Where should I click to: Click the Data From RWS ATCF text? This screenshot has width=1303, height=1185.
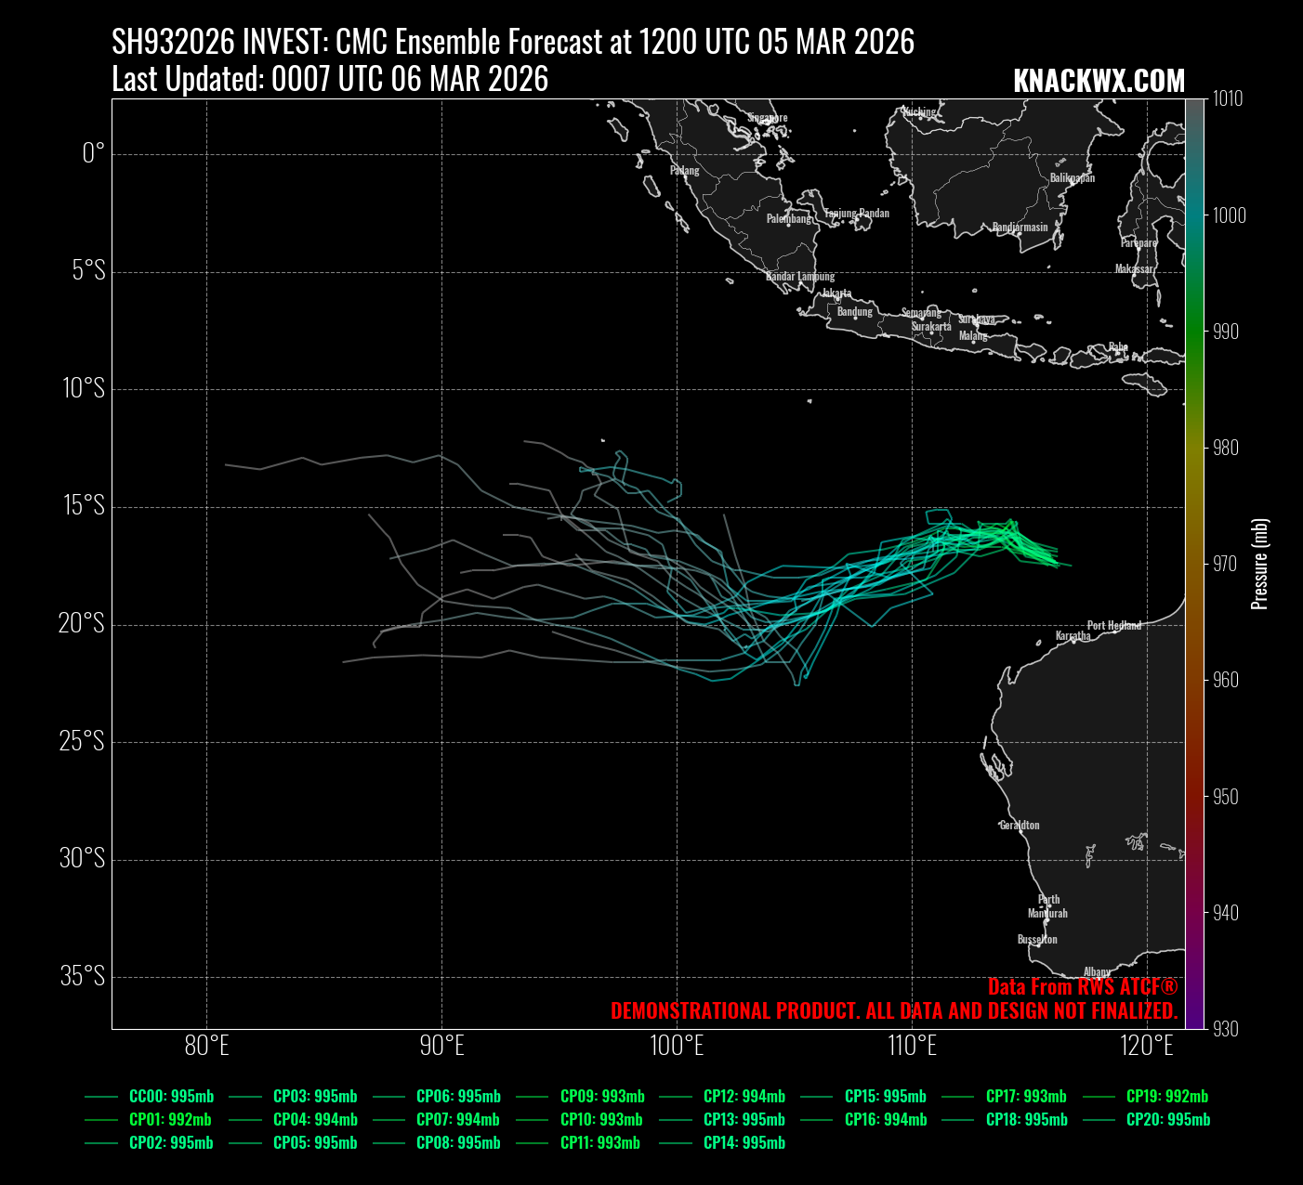click(x=1082, y=986)
